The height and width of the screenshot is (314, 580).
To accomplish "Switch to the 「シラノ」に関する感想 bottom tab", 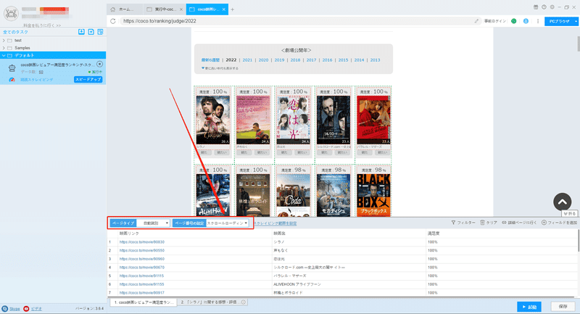I will point(212,302).
